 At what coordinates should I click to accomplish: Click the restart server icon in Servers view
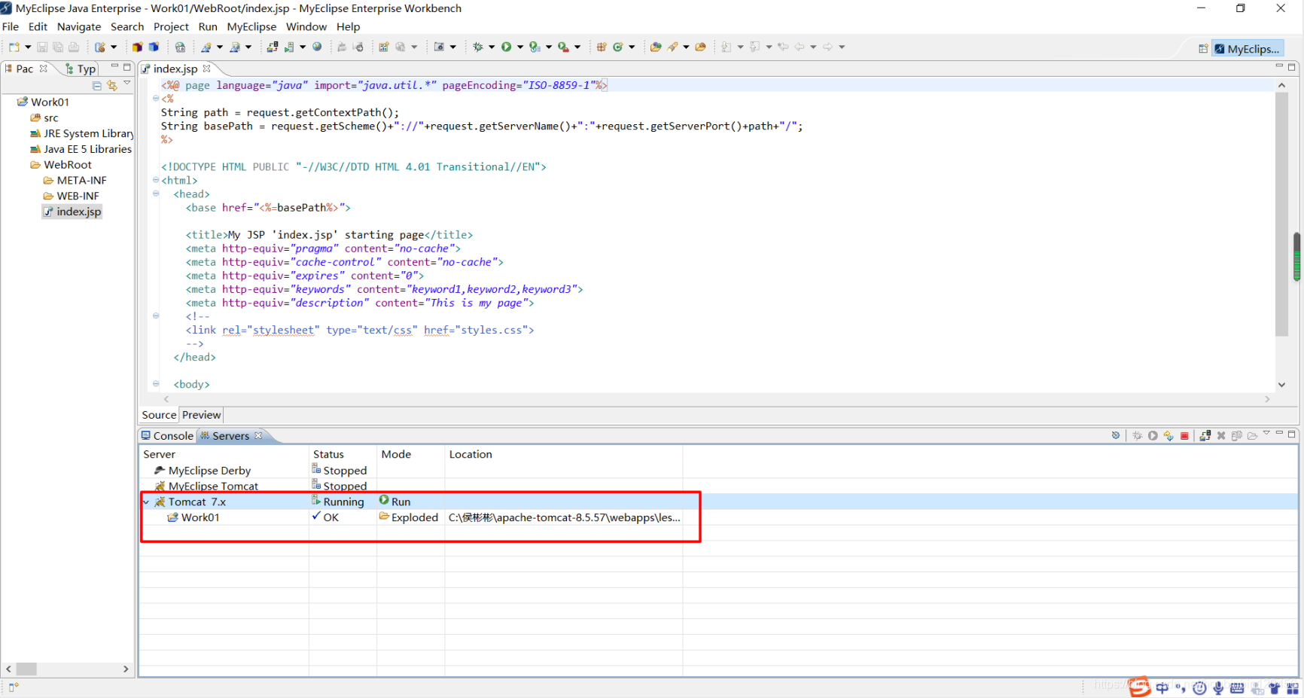click(x=1168, y=436)
